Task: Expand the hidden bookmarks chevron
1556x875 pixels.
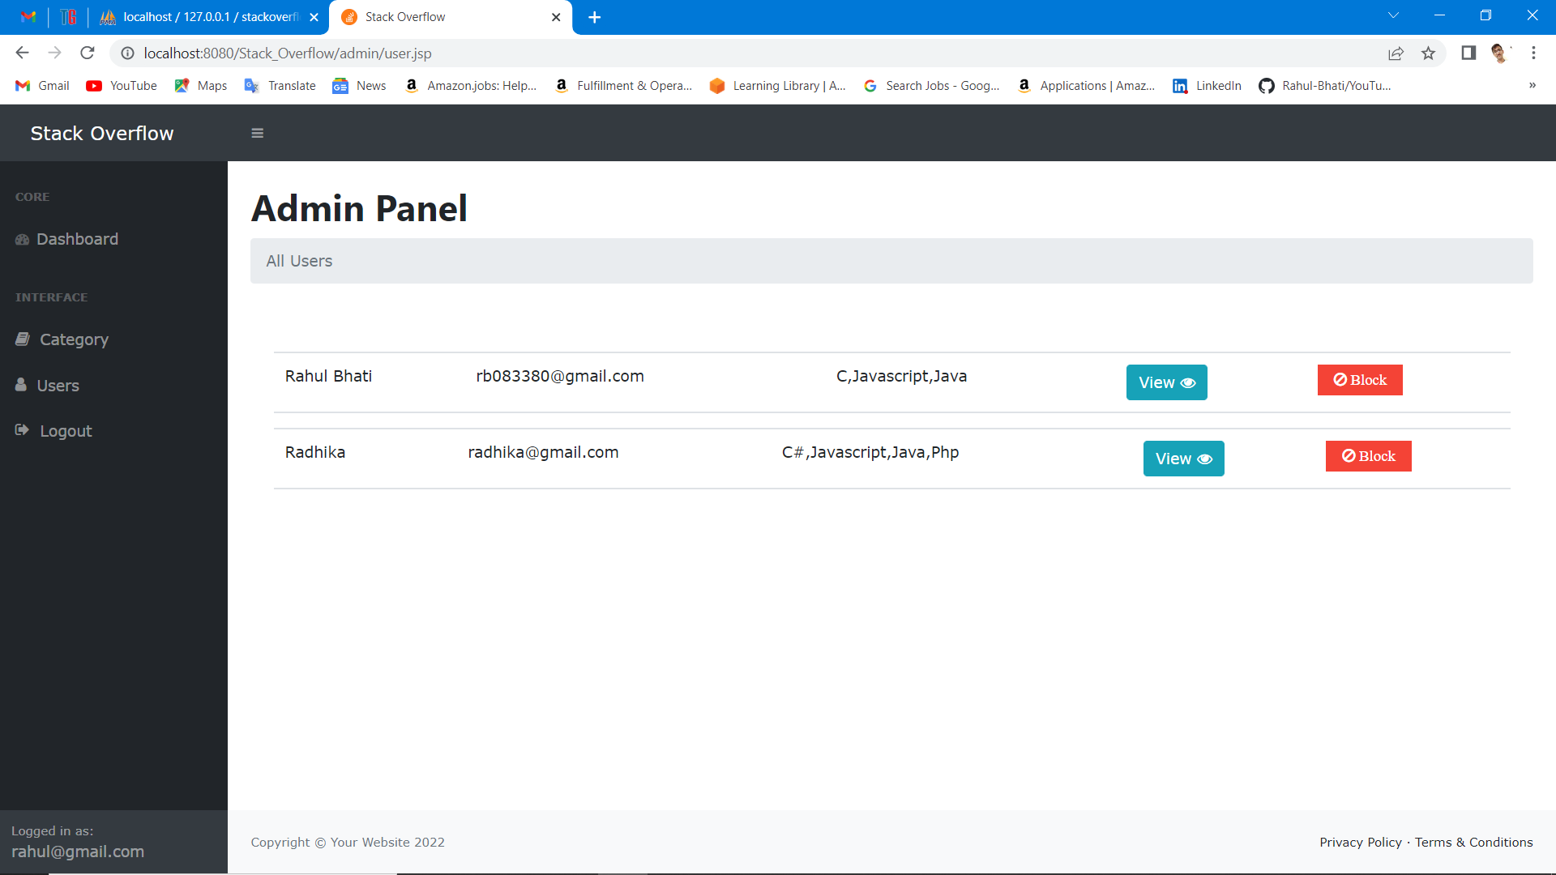Action: coord(1532,85)
